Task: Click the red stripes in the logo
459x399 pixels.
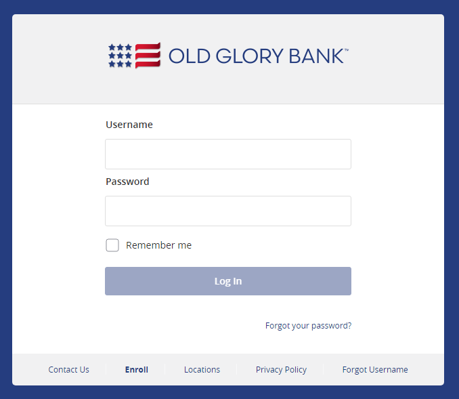Action: (x=148, y=56)
